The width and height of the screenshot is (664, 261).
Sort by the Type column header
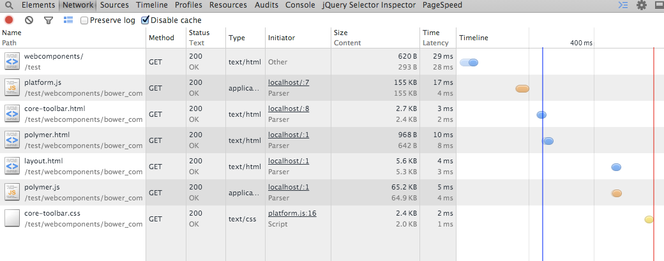pos(246,38)
